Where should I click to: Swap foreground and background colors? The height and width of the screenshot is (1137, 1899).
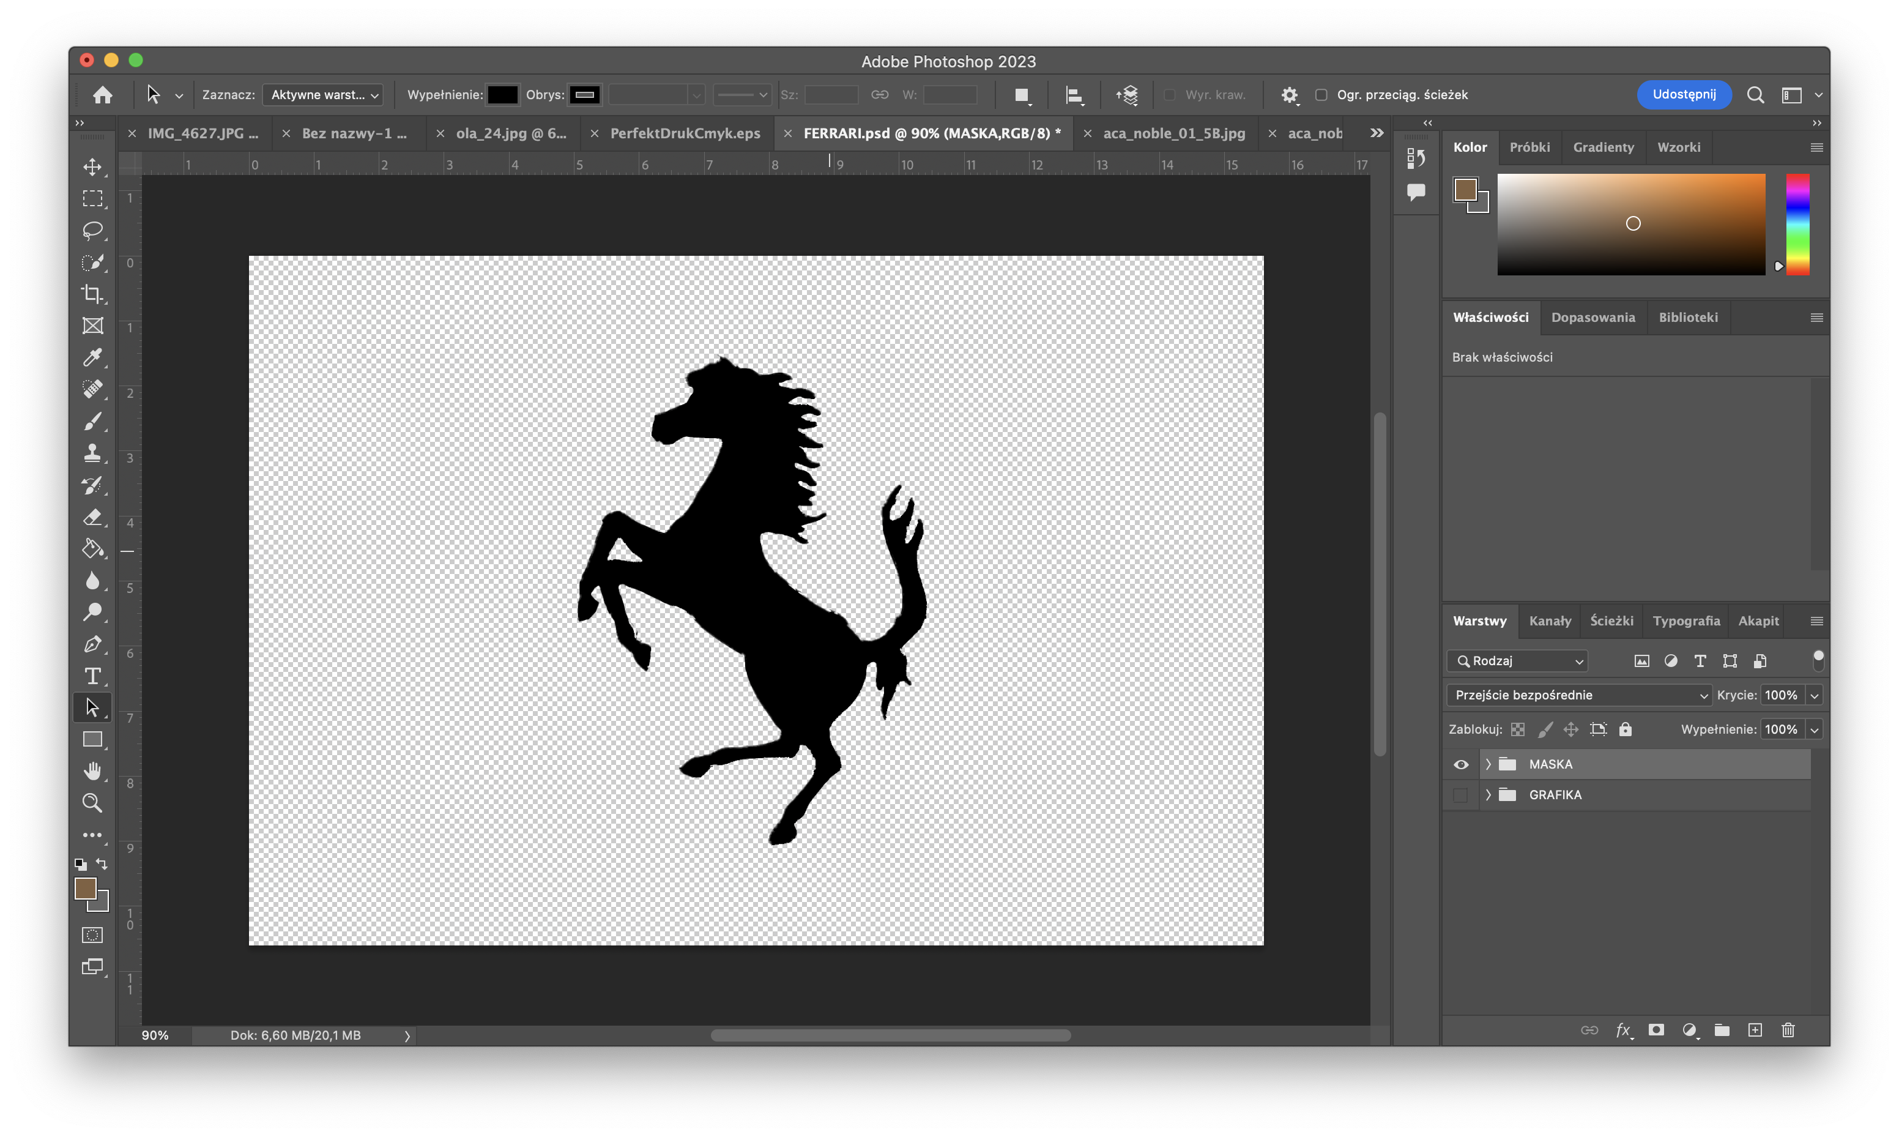(x=102, y=864)
